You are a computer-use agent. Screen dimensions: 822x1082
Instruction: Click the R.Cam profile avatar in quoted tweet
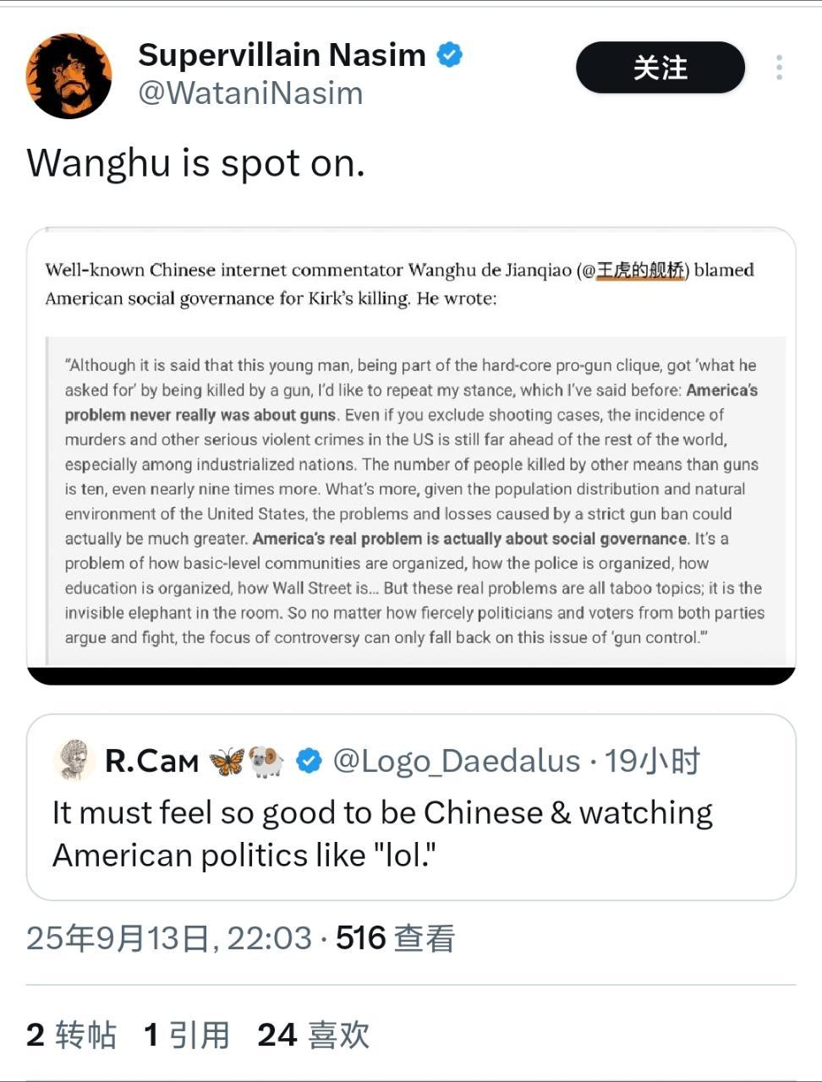click(74, 760)
